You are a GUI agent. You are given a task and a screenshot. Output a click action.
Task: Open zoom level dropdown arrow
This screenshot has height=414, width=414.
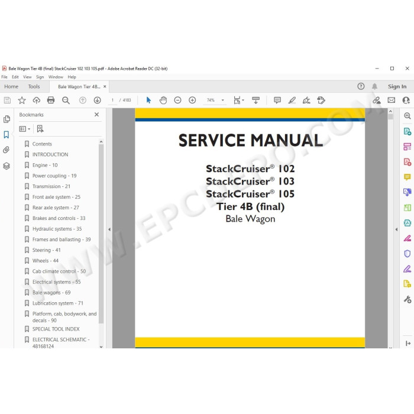point(223,100)
